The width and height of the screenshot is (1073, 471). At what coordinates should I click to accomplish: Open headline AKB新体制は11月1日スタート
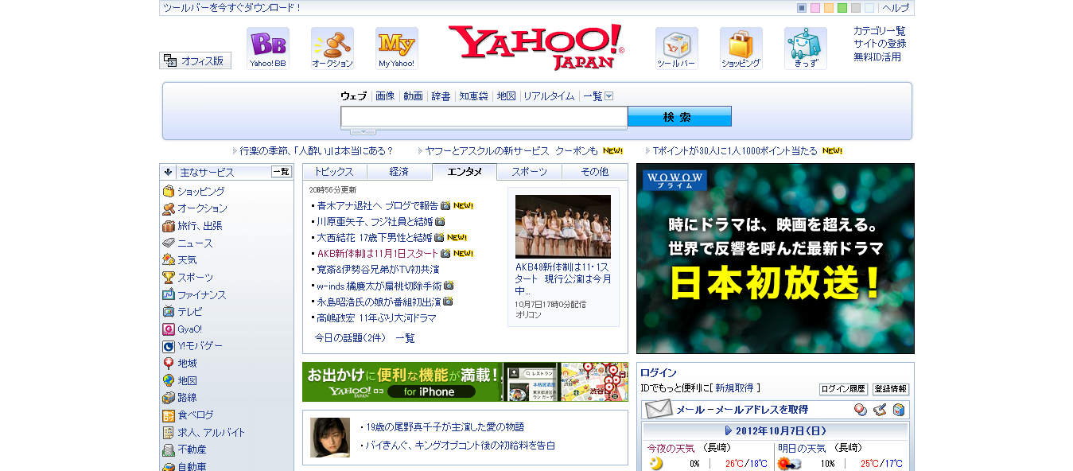tap(378, 254)
